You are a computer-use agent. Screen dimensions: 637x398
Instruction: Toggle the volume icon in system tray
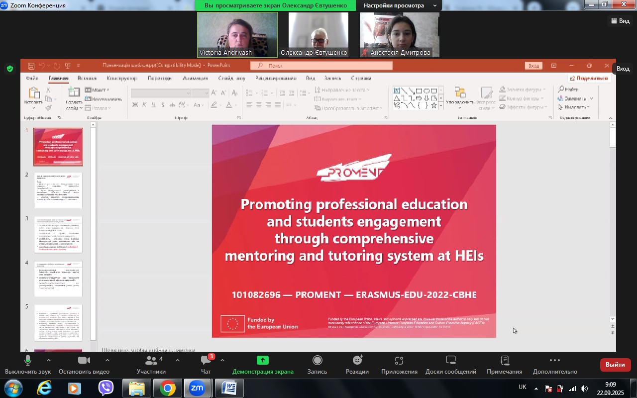point(584,389)
